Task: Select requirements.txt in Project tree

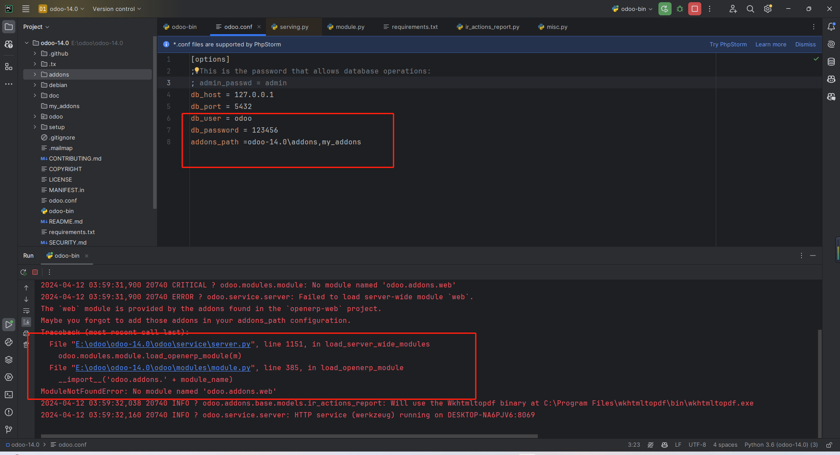Action: click(x=72, y=232)
